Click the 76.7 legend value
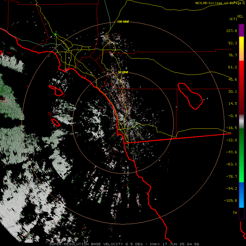The width and height of the screenshot is (246, 246). [x=233, y=55]
